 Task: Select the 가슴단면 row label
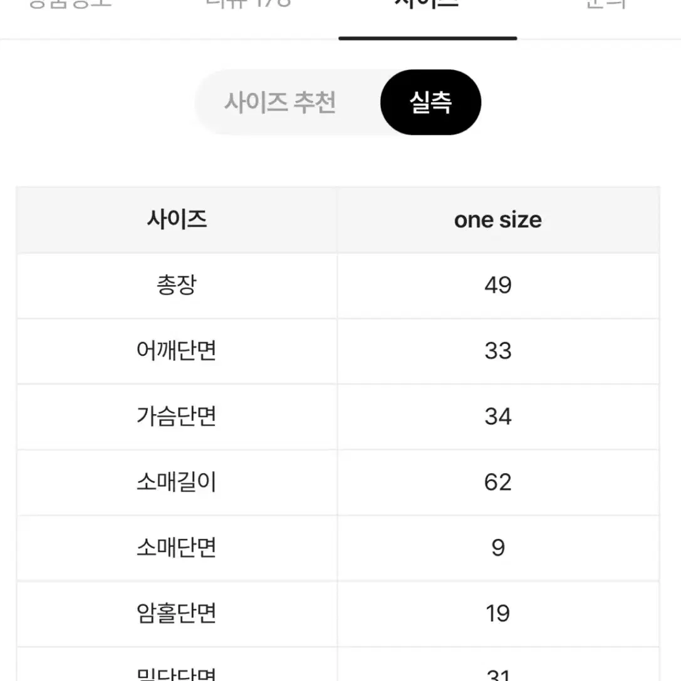[x=176, y=416]
